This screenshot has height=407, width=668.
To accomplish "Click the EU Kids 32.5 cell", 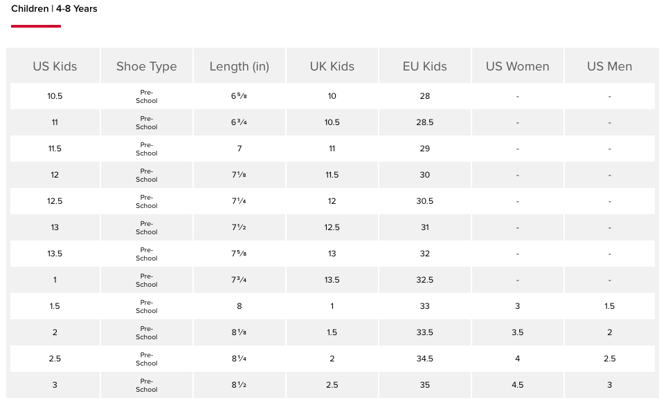I will point(425,280).
